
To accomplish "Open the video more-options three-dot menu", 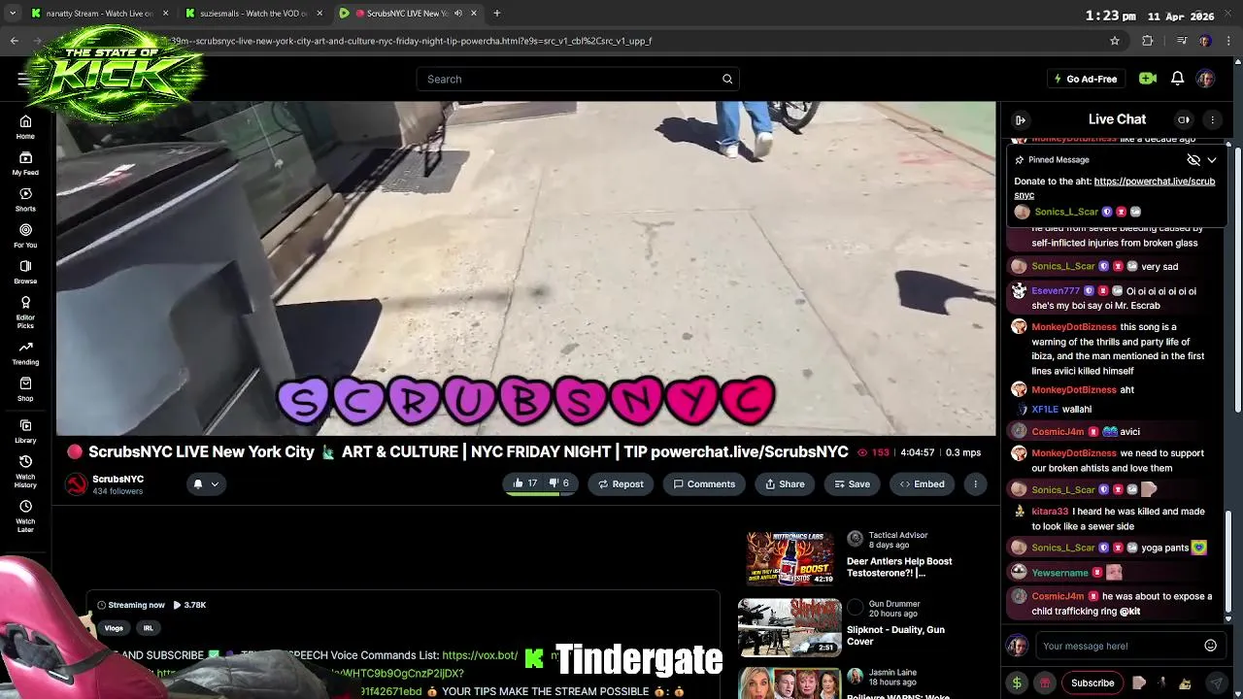I will coord(975,483).
